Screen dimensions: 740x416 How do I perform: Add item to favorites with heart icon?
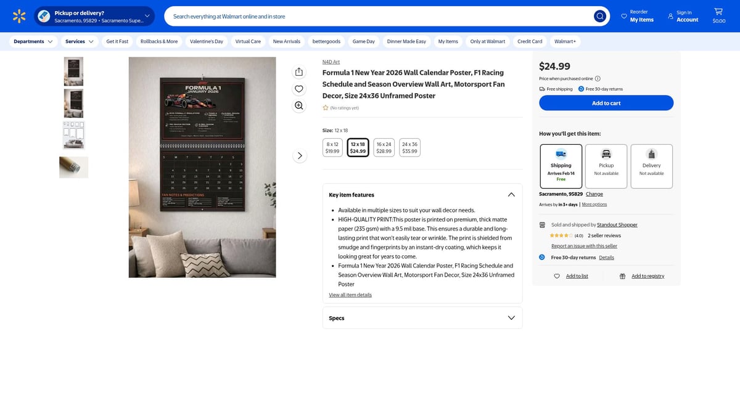(x=299, y=89)
